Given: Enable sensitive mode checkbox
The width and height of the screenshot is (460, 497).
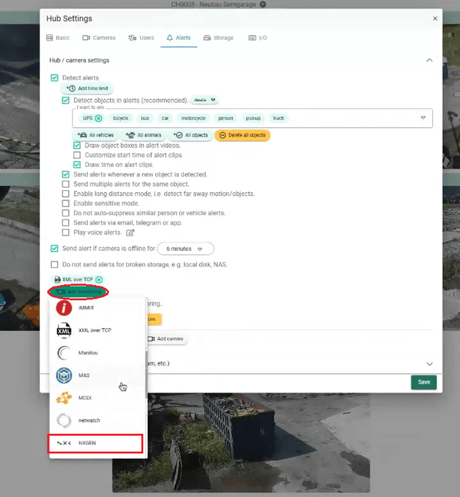Looking at the screenshot, I should pos(66,204).
